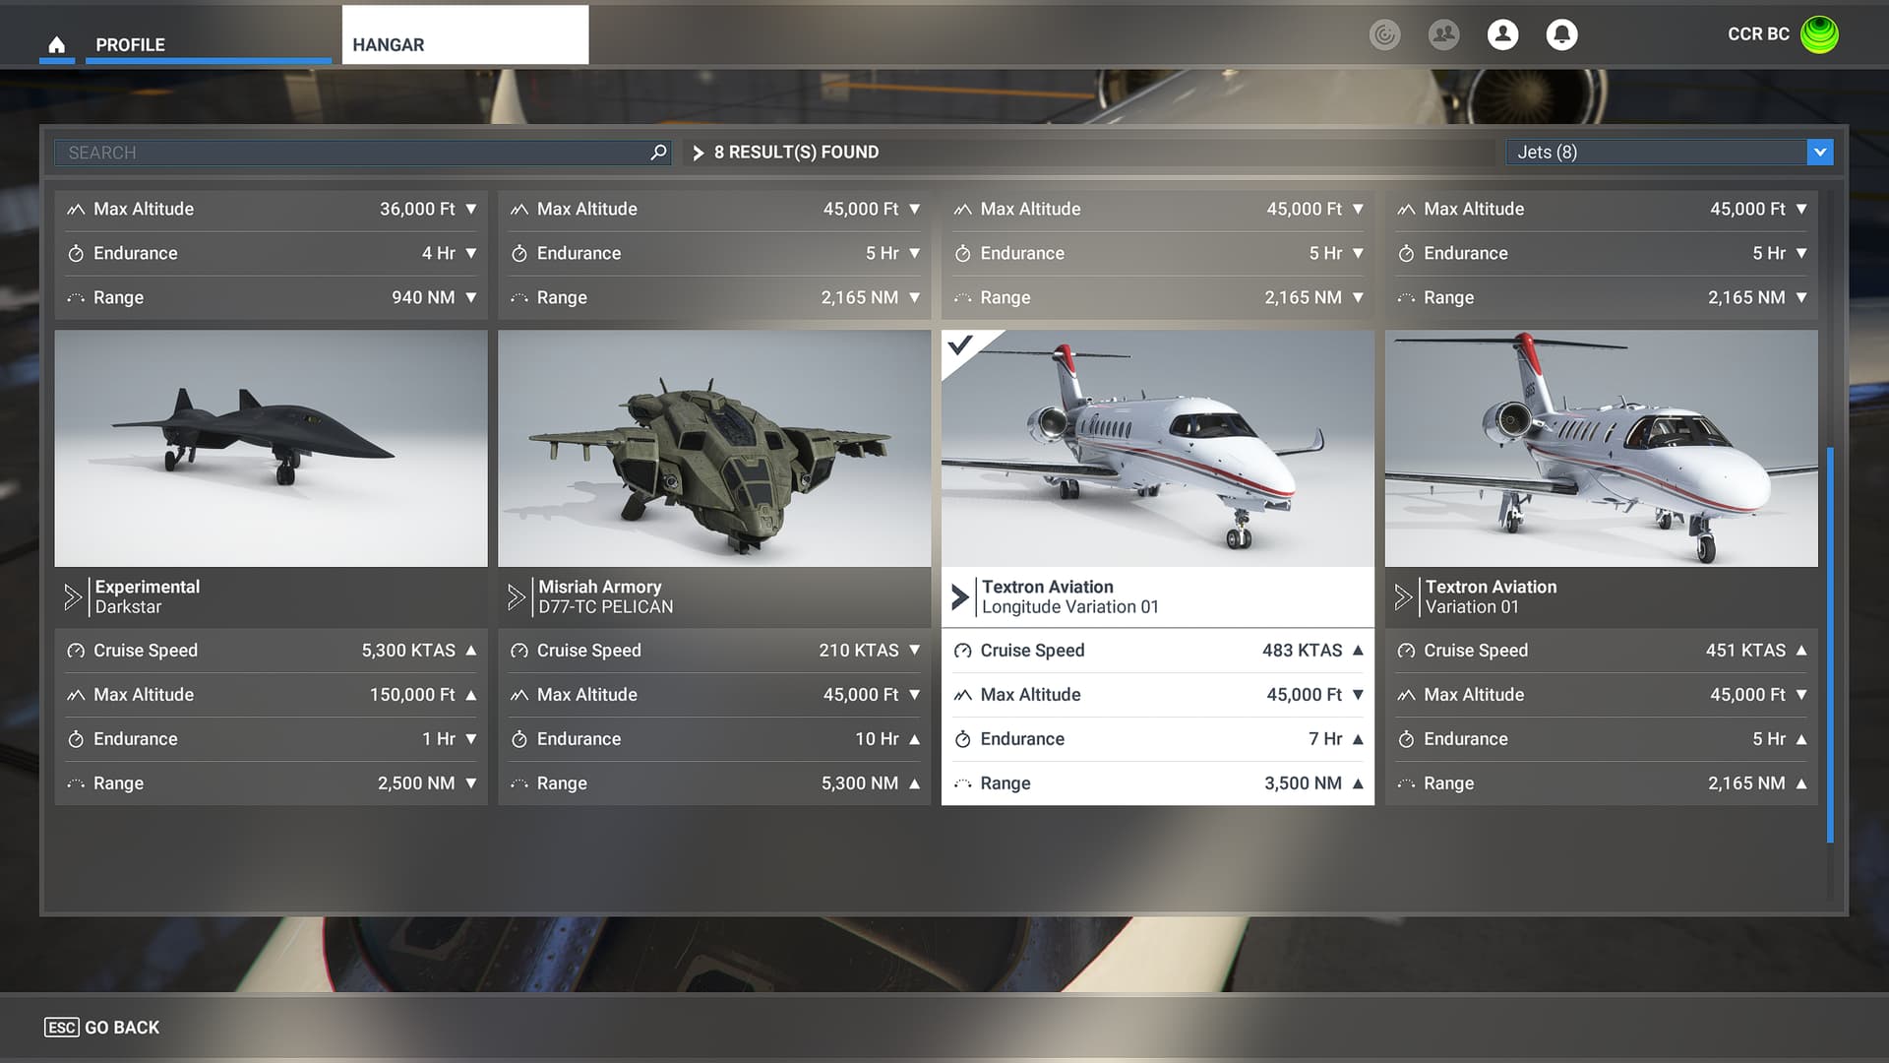Click the circular achievements icon

[1384, 35]
